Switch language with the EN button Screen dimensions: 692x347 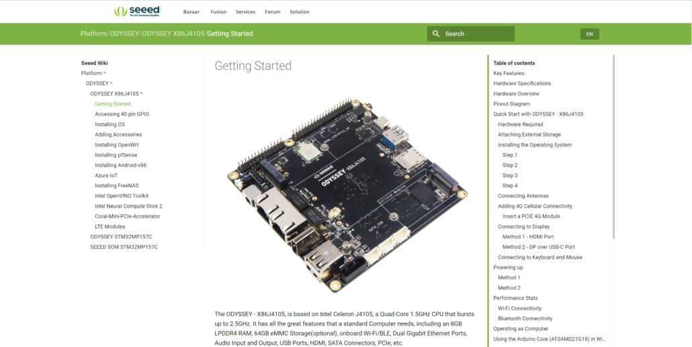click(x=589, y=34)
